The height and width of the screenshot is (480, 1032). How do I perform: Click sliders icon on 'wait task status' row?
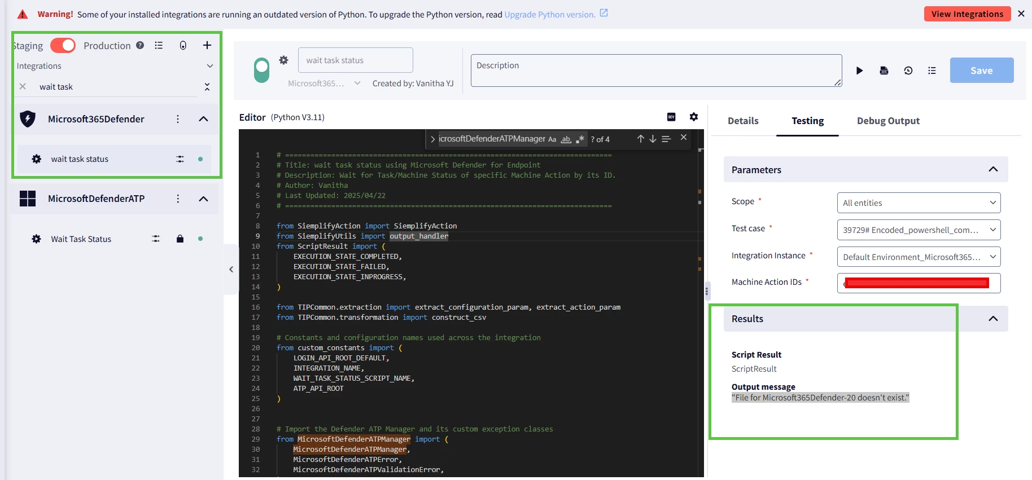coord(180,159)
